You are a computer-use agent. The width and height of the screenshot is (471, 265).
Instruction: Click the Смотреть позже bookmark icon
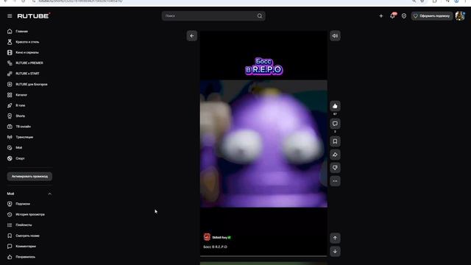pos(10,236)
